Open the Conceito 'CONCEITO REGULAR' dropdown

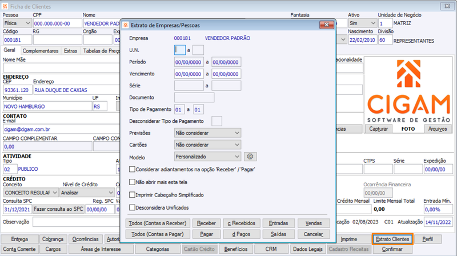pyautogui.click(x=31, y=193)
